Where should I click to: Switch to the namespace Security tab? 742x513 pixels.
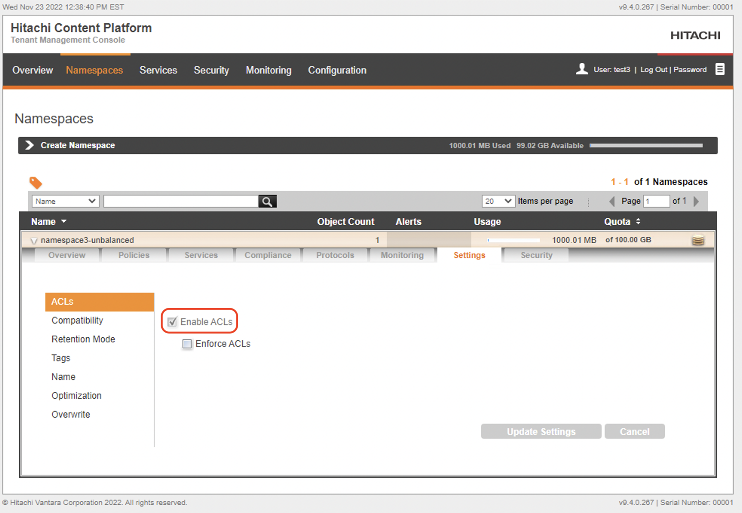[x=537, y=255]
